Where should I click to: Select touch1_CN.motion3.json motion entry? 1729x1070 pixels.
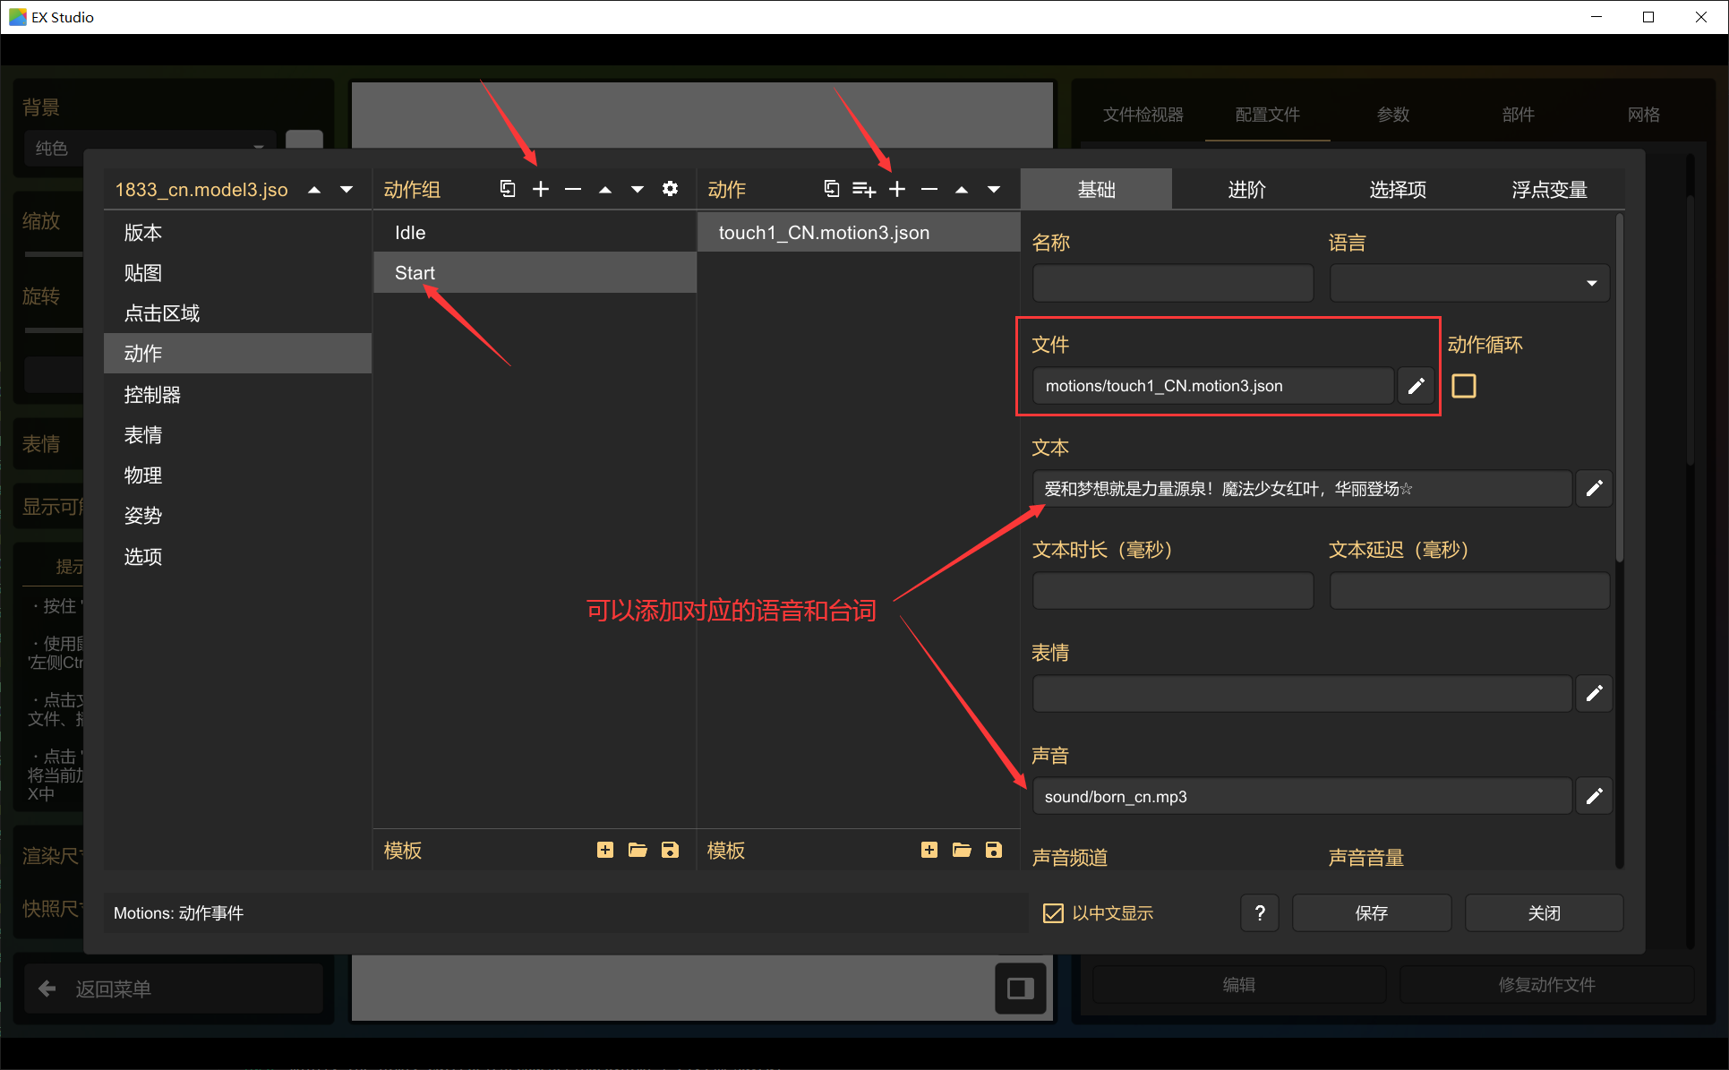click(859, 232)
